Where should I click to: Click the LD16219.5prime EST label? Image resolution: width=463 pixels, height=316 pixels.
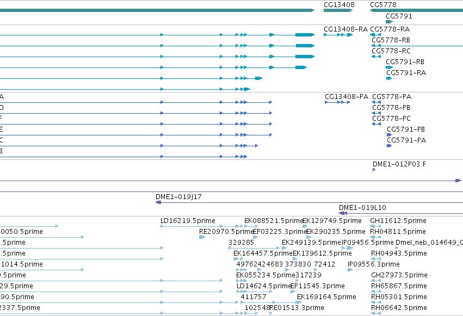click(188, 221)
